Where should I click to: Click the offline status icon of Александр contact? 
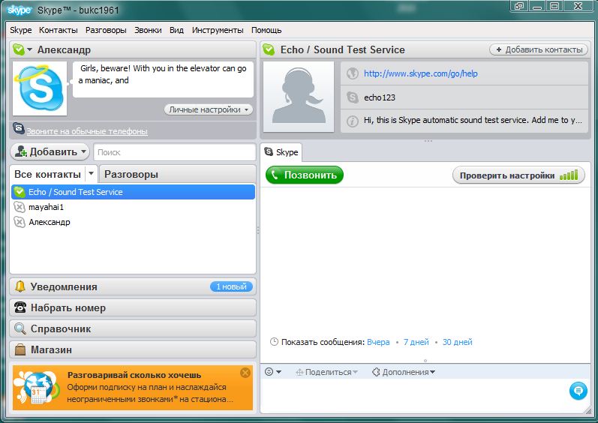(x=20, y=222)
